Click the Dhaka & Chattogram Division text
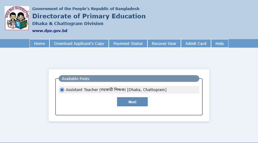The height and width of the screenshot is (143, 258). [68, 24]
